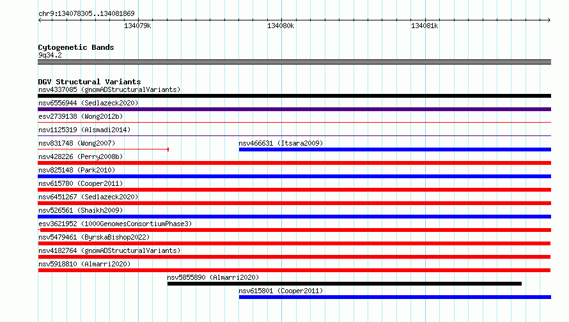
Task: Select the red nsv6451267 variant bar
Action: click(x=294, y=203)
